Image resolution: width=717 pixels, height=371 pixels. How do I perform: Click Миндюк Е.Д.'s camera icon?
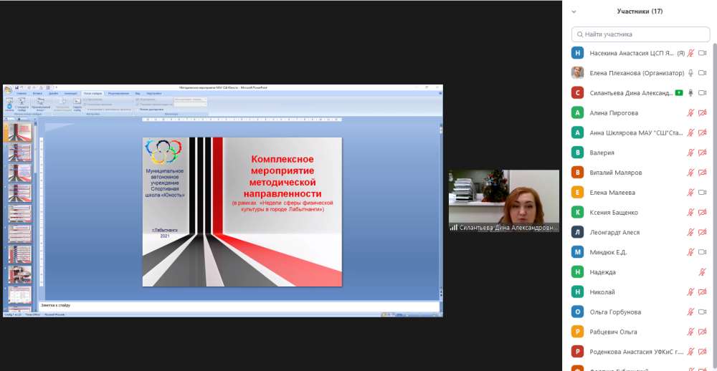(x=703, y=252)
